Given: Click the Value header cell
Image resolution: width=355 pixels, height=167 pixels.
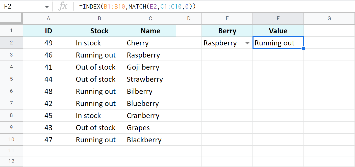Looking at the screenshot, I should click(x=278, y=31).
